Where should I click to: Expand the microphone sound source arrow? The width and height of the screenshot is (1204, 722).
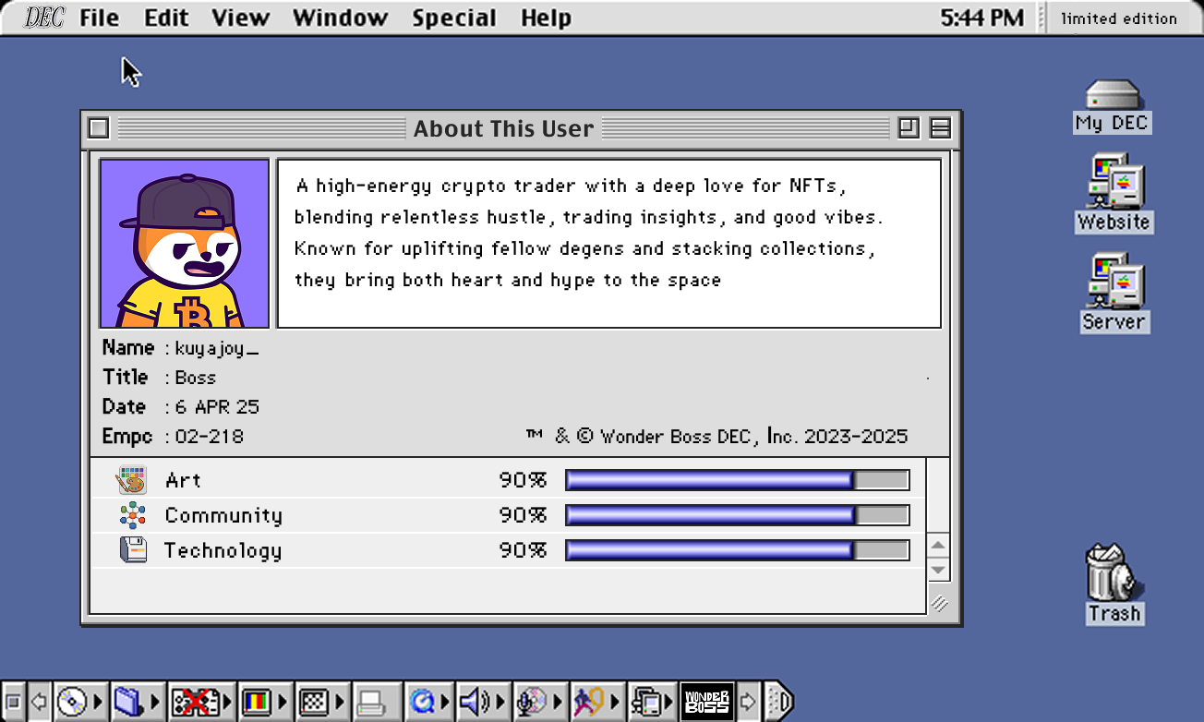(557, 703)
